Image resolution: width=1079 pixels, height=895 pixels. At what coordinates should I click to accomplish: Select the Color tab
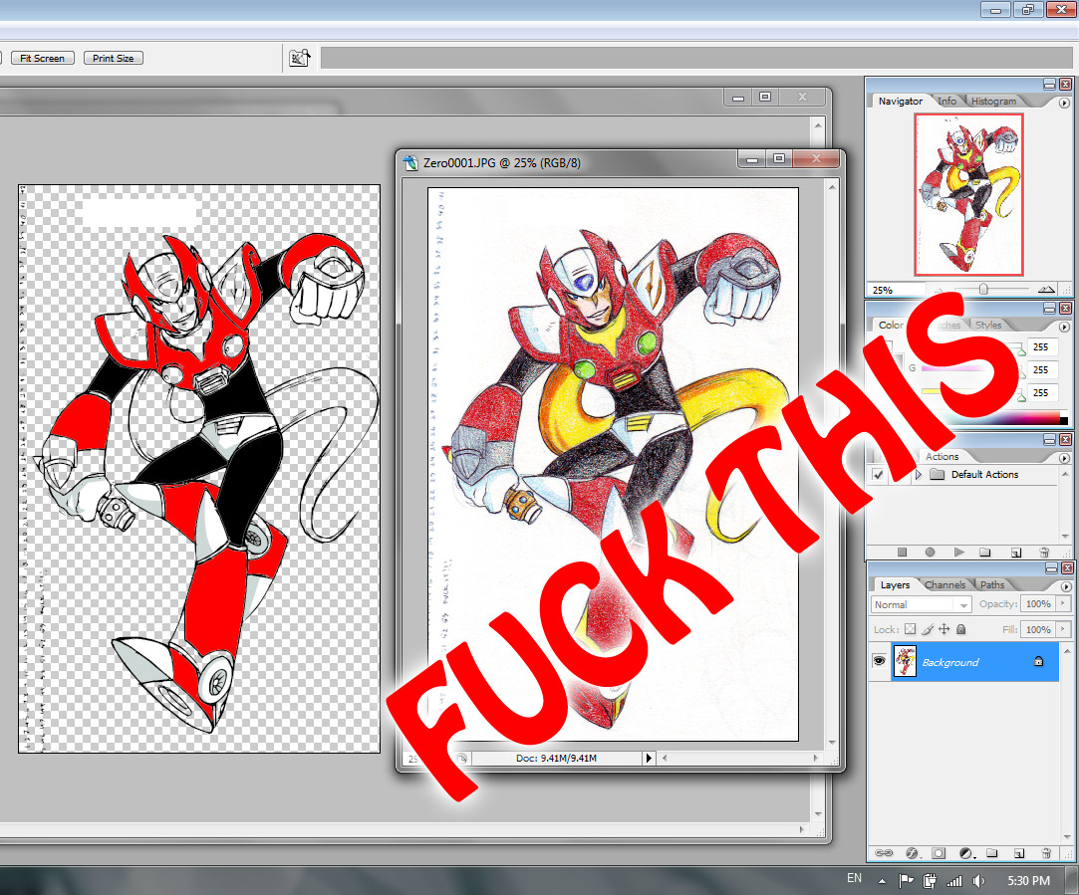[x=891, y=326]
